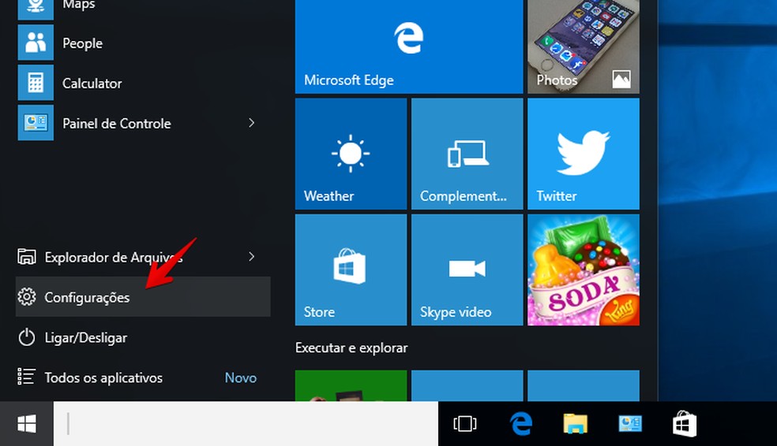Click the People app icon
This screenshot has height=446, width=777.
(x=36, y=43)
